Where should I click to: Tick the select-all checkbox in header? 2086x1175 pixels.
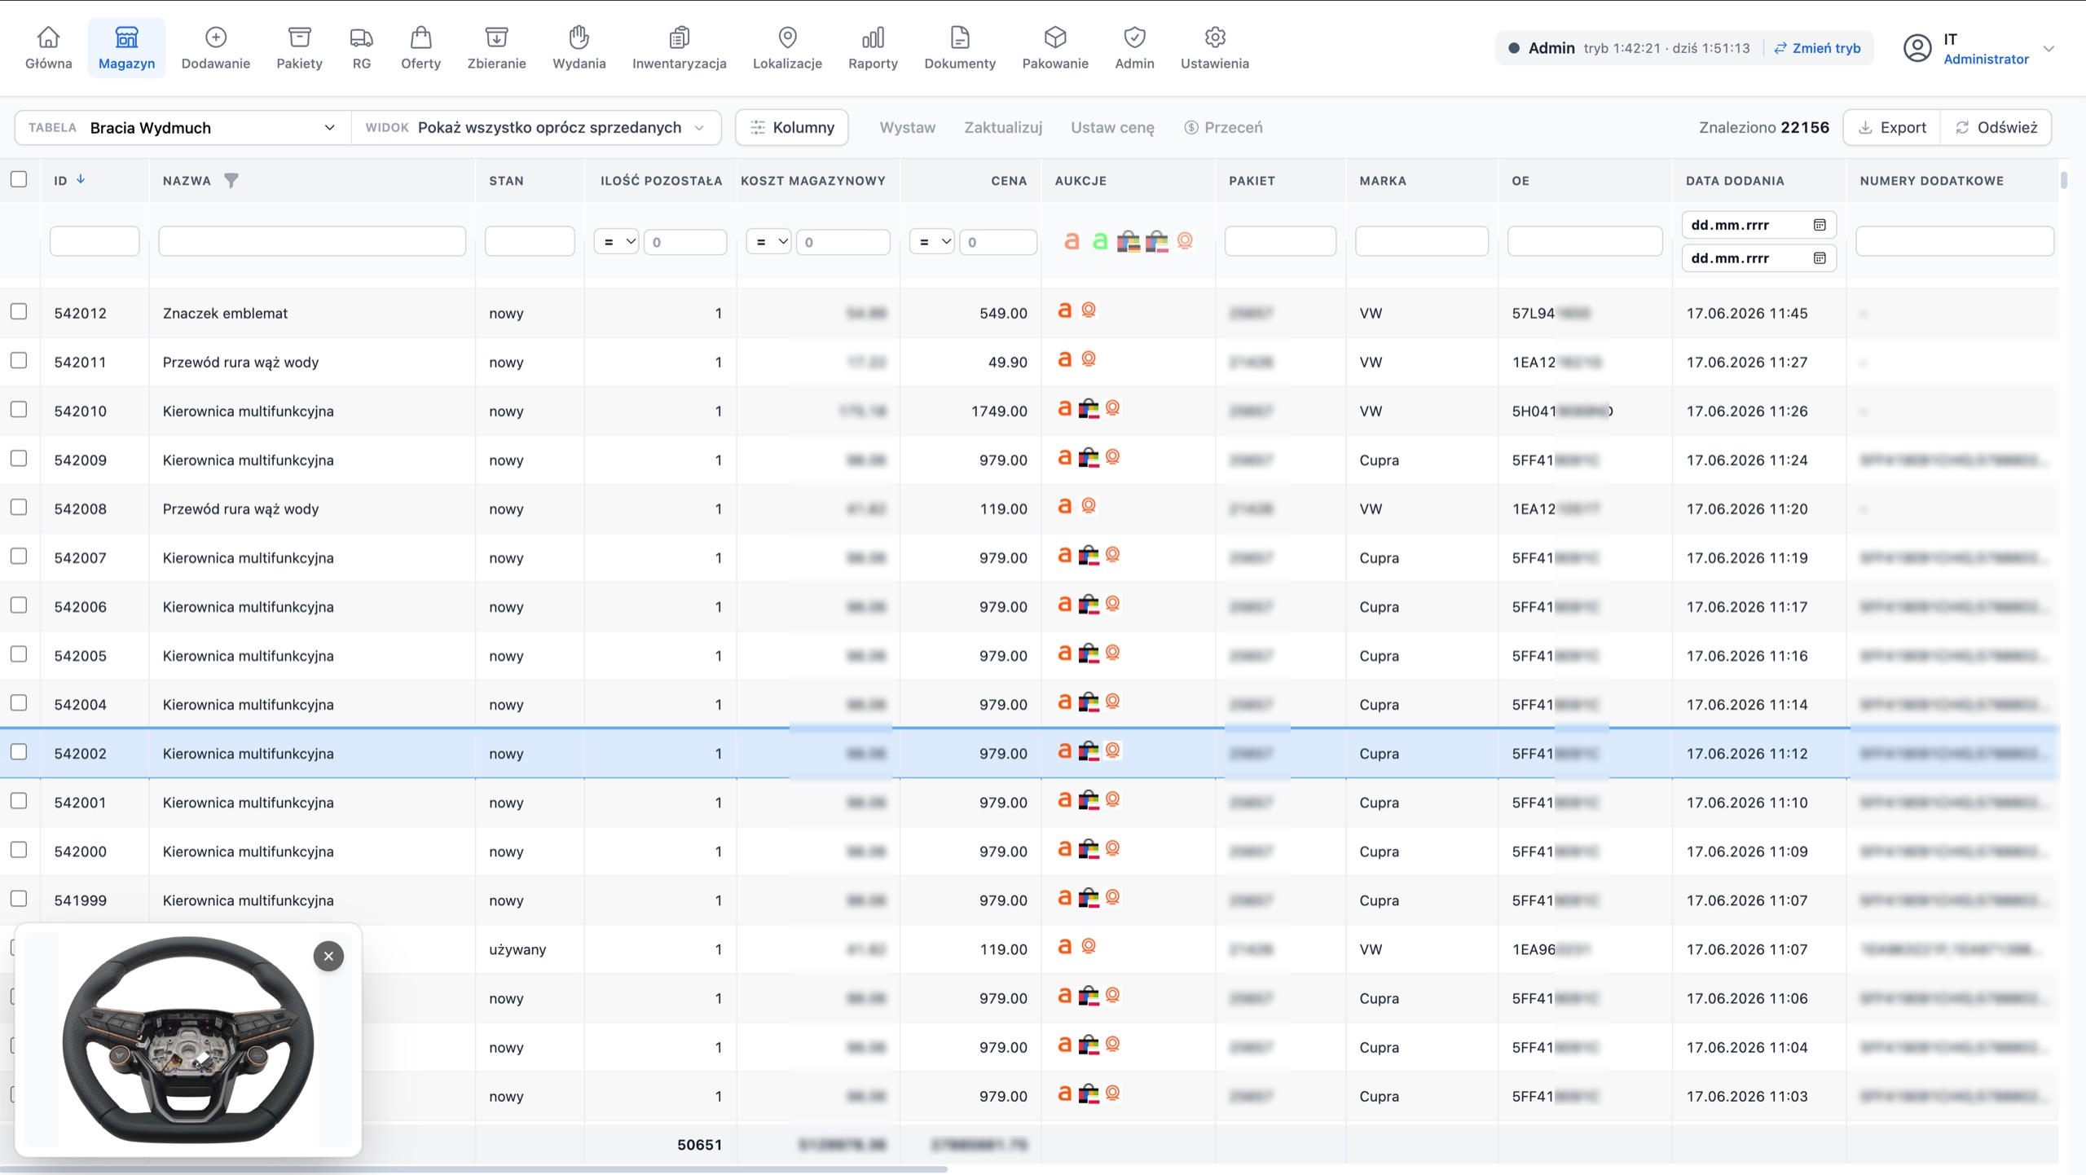pos(19,179)
